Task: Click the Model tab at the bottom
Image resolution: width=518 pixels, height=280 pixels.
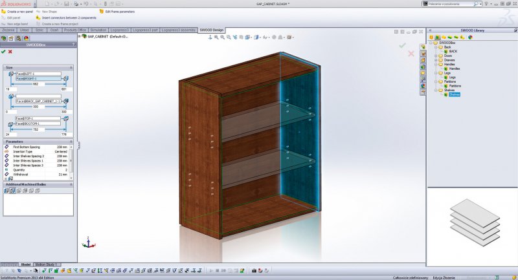Action: [x=26, y=264]
